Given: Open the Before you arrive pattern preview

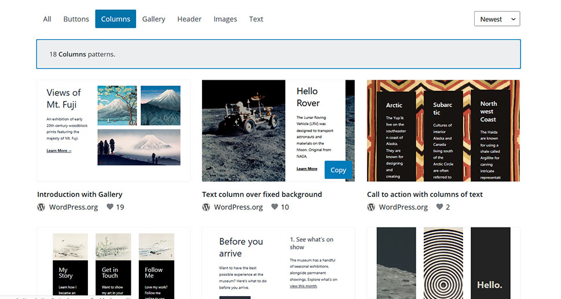Looking at the screenshot, I should click(278, 263).
